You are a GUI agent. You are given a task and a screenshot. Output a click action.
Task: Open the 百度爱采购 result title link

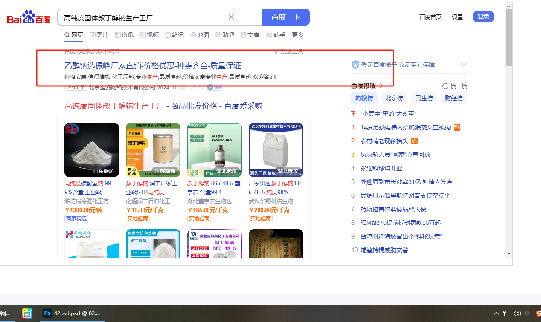click(x=163, y=106)
